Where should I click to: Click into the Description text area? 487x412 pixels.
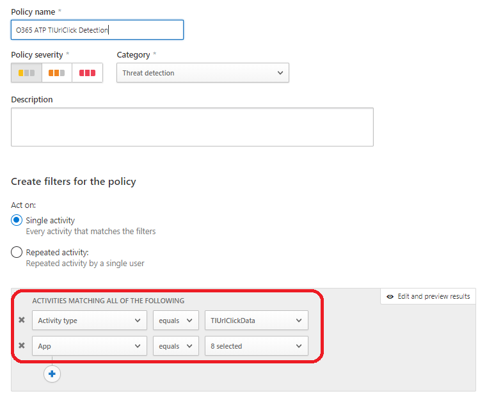click(192, 127)
